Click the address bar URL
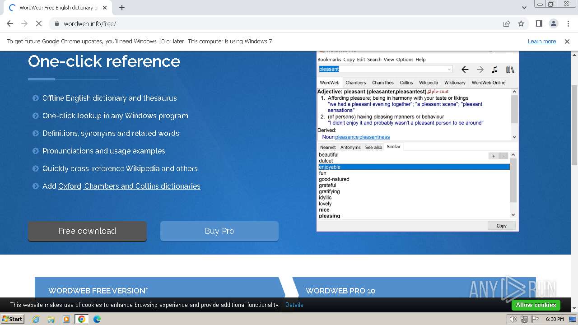Image resolution: width=578 pixels, height=325 pixels. point(90,24)
